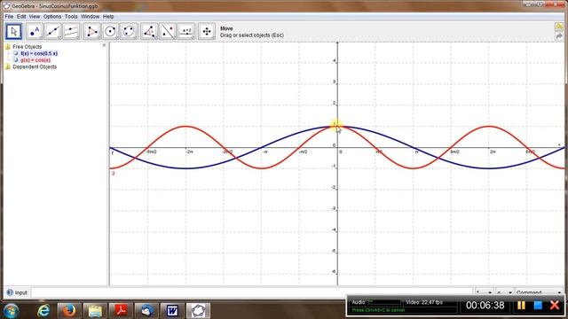Cancel the recording with the red X
The image size is (568, 319).
pyautogui.click(x=555, y=306)
